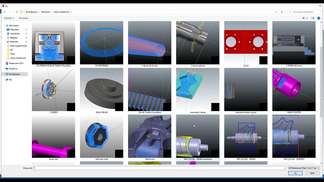The width and height of the screenshot is (324, 182).
Task: Select divizör 4 eksen simultane thumbnail
Action: pyautogui.click(x=150, y=89)
